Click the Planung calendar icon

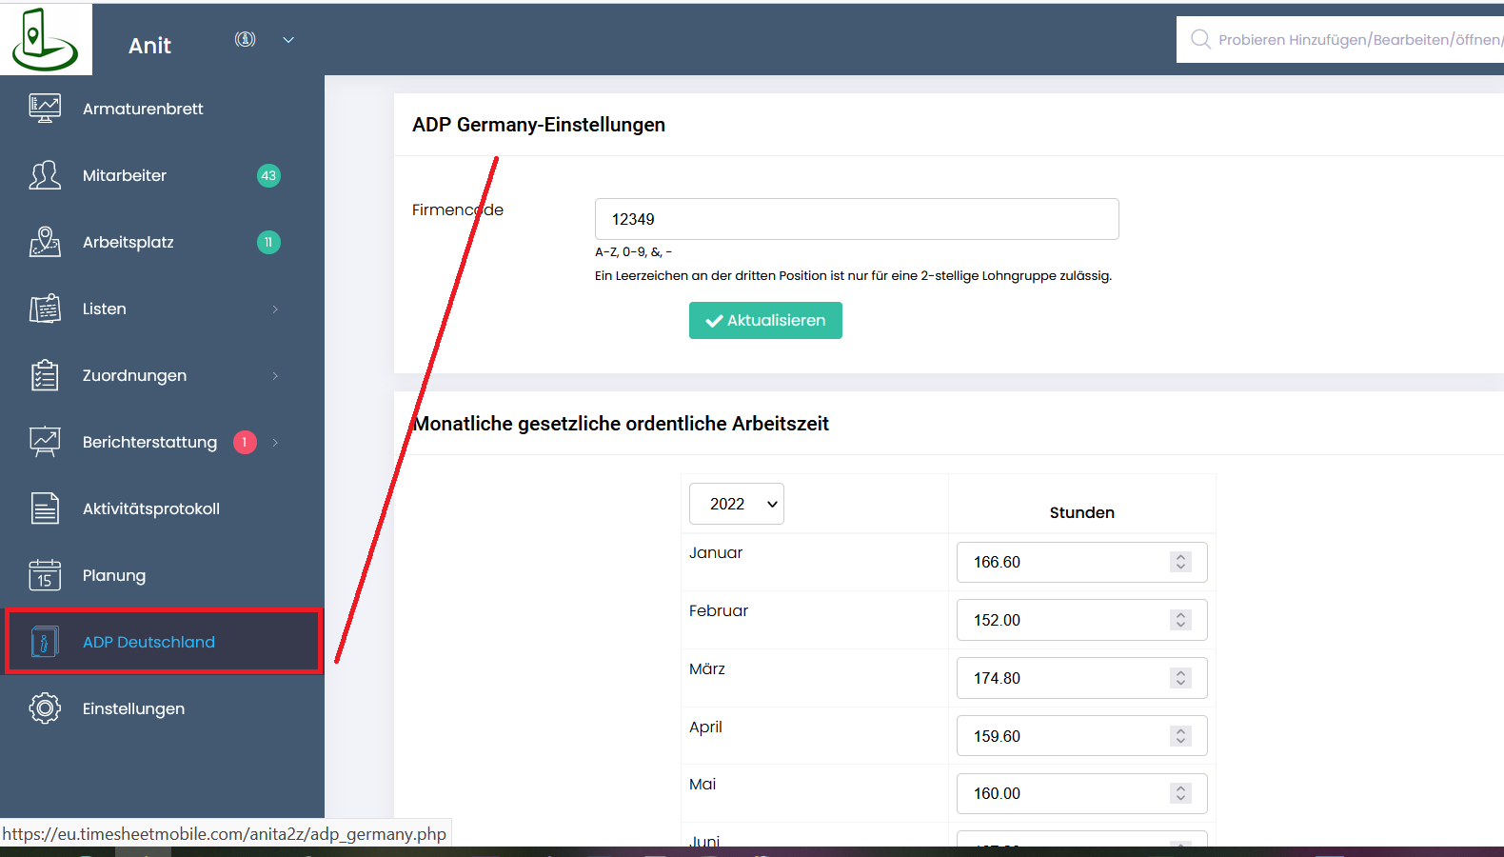click(x=45, y=575)
